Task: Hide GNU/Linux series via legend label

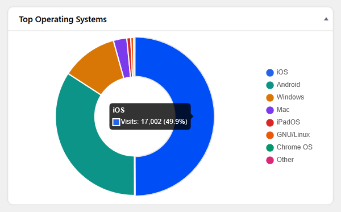Action: [293, 135]
